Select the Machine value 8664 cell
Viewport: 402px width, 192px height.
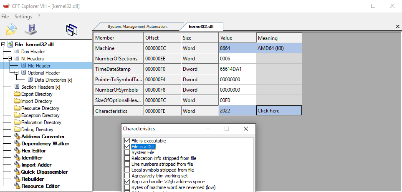pyautogui.click(x=238, y=48)
